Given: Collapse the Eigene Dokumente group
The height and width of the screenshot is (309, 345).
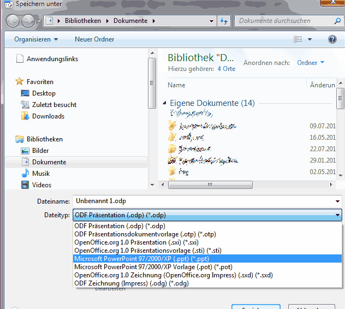Looking at the screenshot, I should (164, 103).
